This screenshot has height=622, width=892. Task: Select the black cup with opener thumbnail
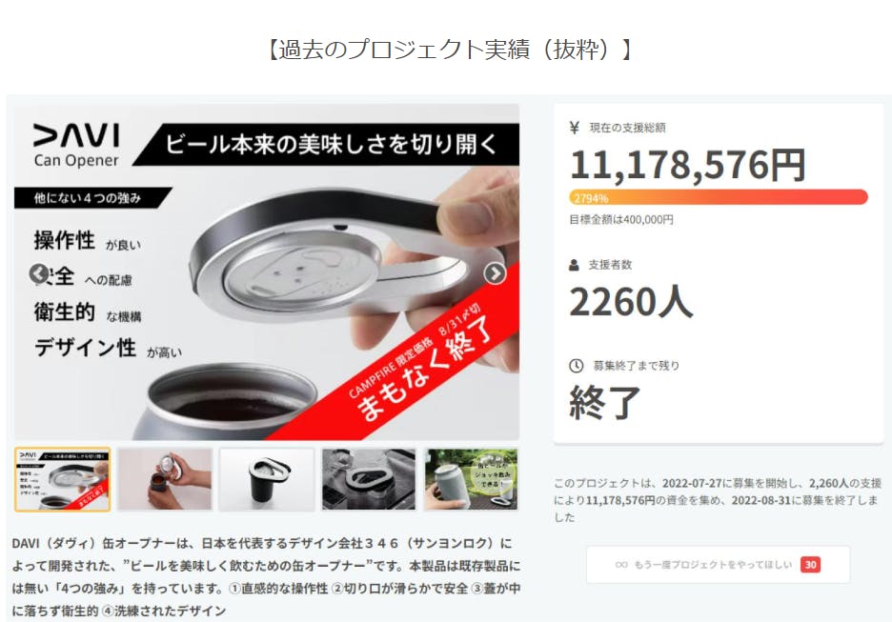pos(267,479)
